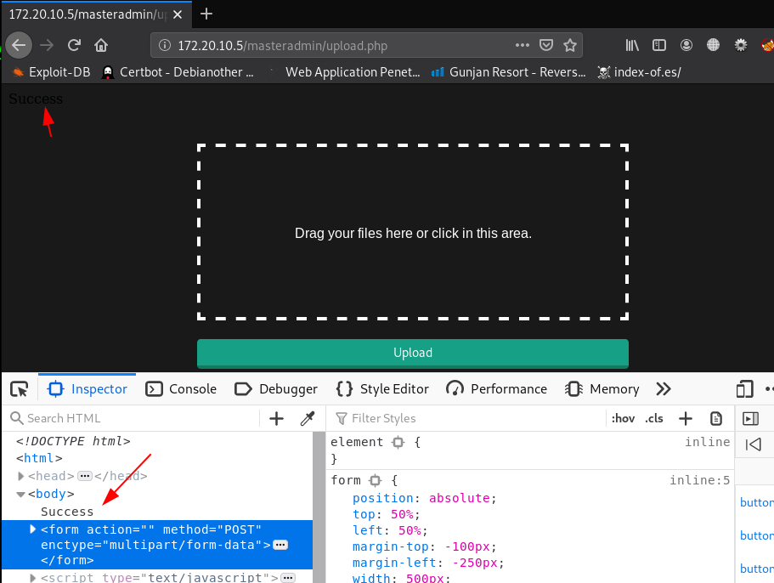
Task: Open site information icon in address bar
Action: [164, 45]
